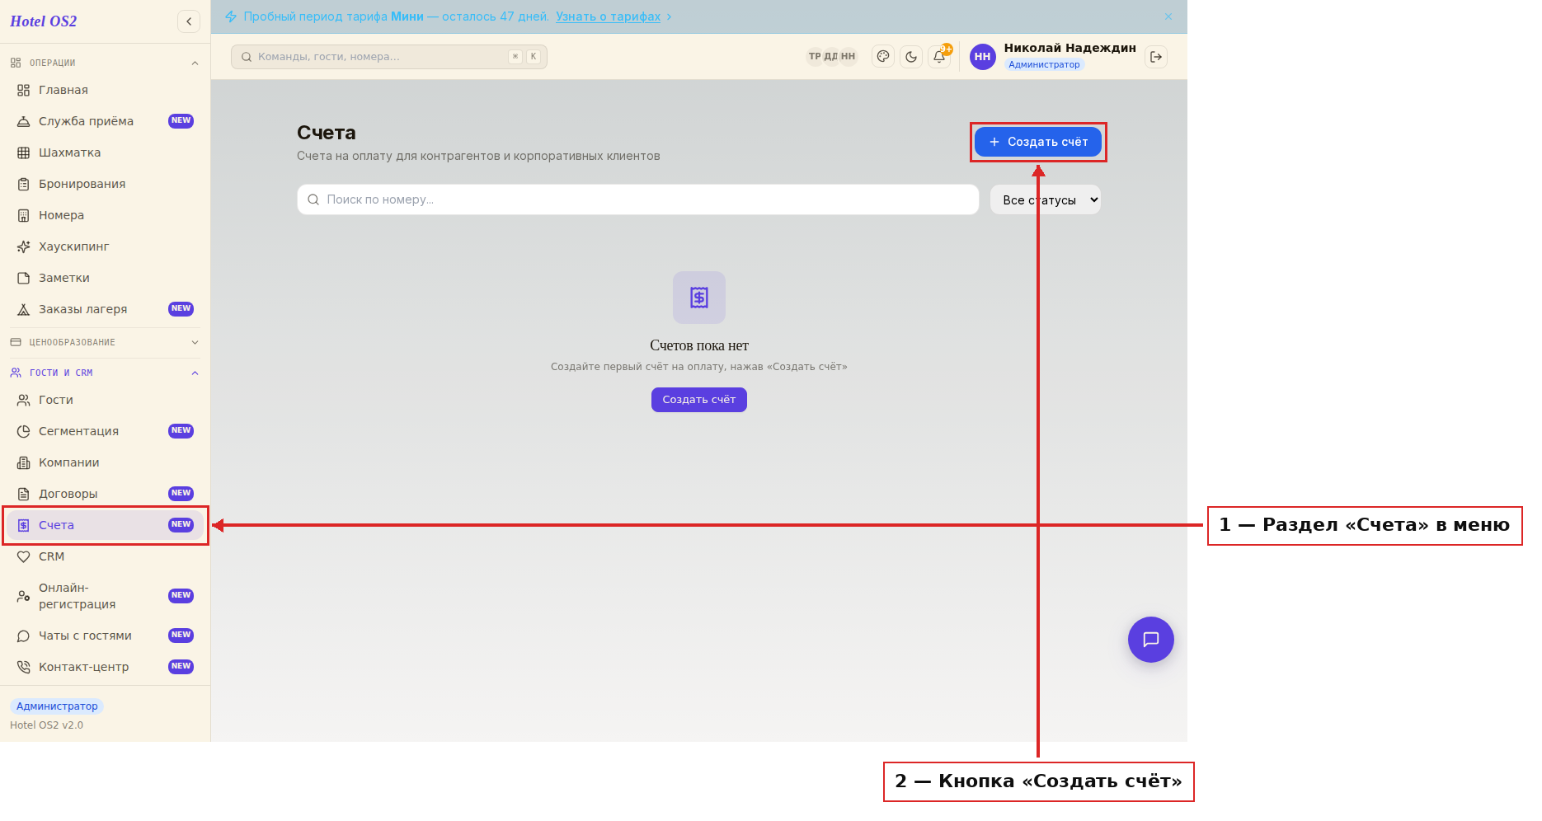Collapse the sidebar with the chevron button
1542x821 pixels.
[189, 21]
